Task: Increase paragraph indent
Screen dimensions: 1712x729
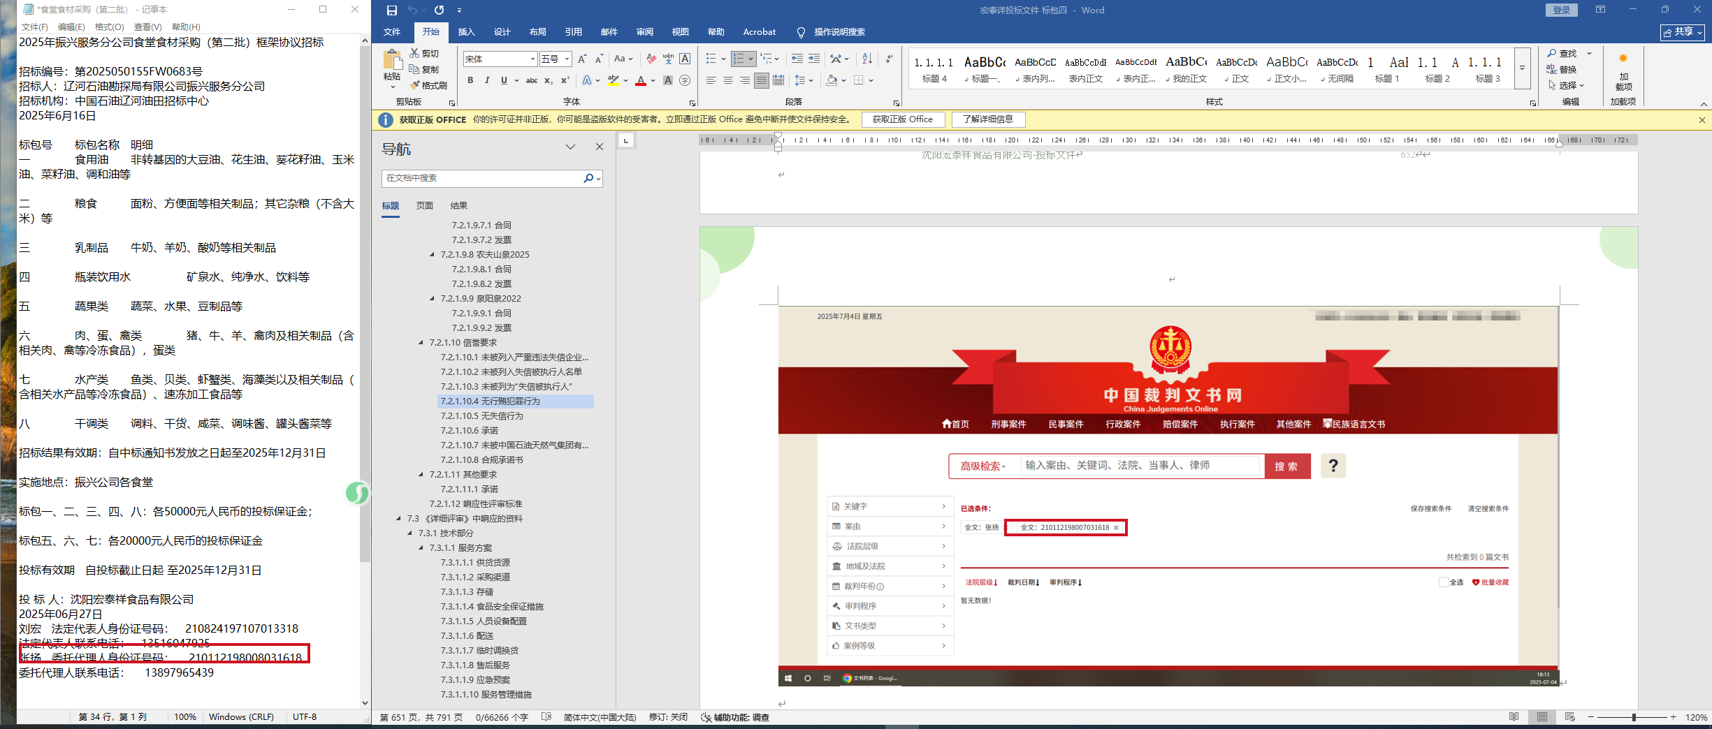Action: (x=814, y=59)
